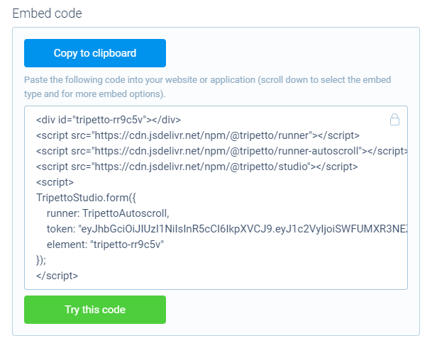This screenshot has height=343, width=432.
Task: Click the studio script src line
Action: [x=197, y=167]
